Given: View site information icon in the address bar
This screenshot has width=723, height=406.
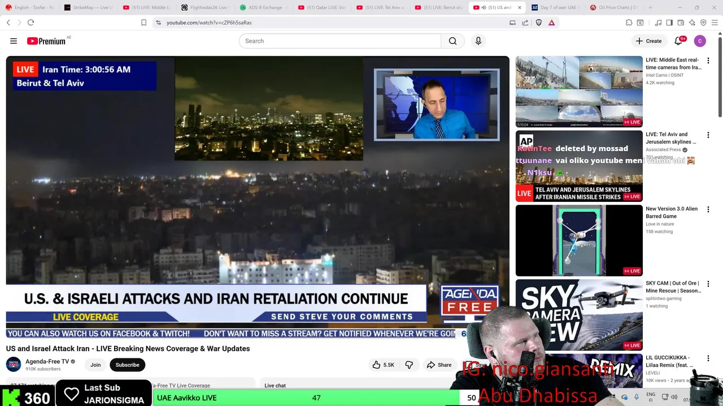Looking at the screenshot, I should pos(159,23).
